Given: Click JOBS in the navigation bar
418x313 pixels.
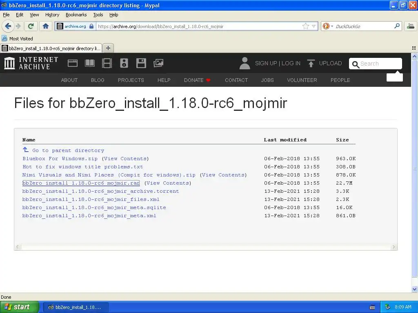Looking at the screenshot, I should [x=267, y=80].
